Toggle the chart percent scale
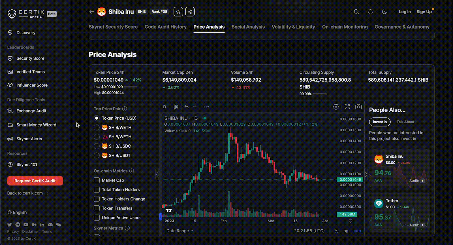This screenshot has height=245, width=453. (336, 231)
